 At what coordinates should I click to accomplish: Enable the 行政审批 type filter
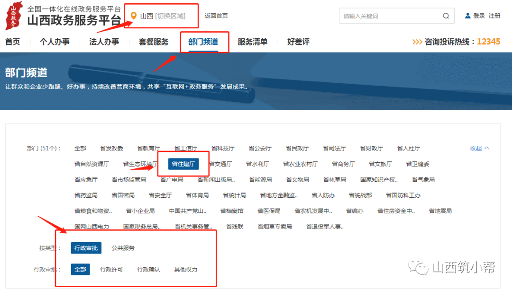[86, 247]
